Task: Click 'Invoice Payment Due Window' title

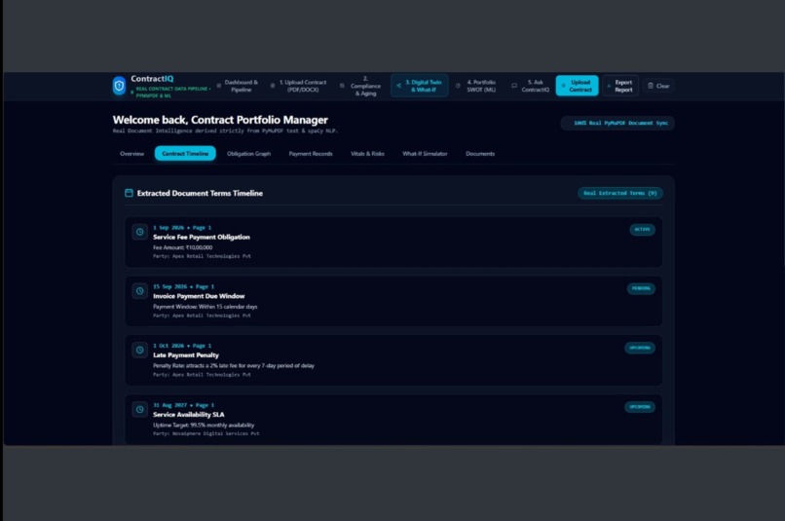Action: point(199,296)
